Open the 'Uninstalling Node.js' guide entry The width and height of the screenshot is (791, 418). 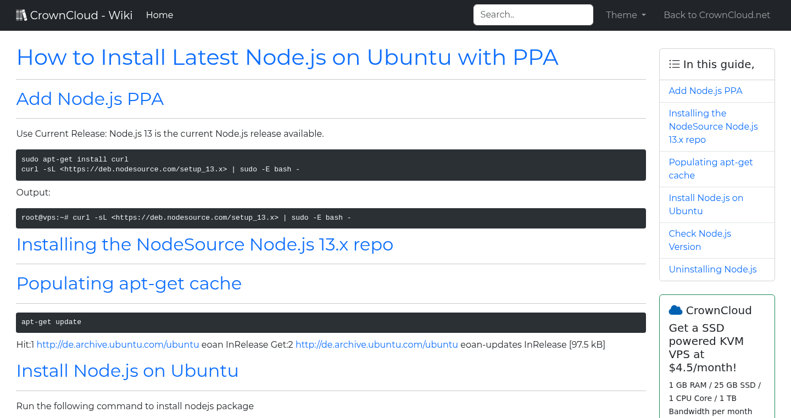[712, 269]
